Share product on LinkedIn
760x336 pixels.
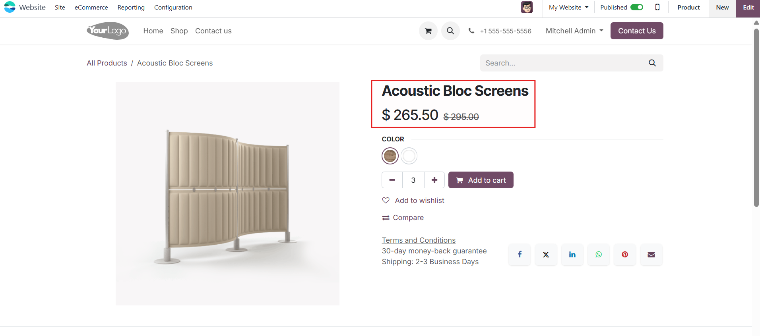572,255
